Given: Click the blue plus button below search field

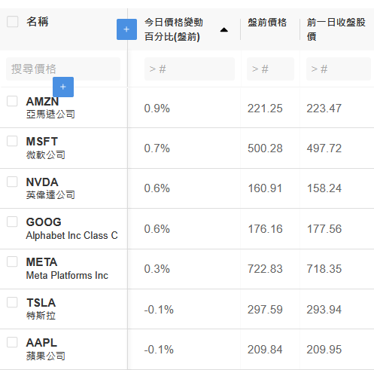Looking at the screenshot, I should click(63, 87).
